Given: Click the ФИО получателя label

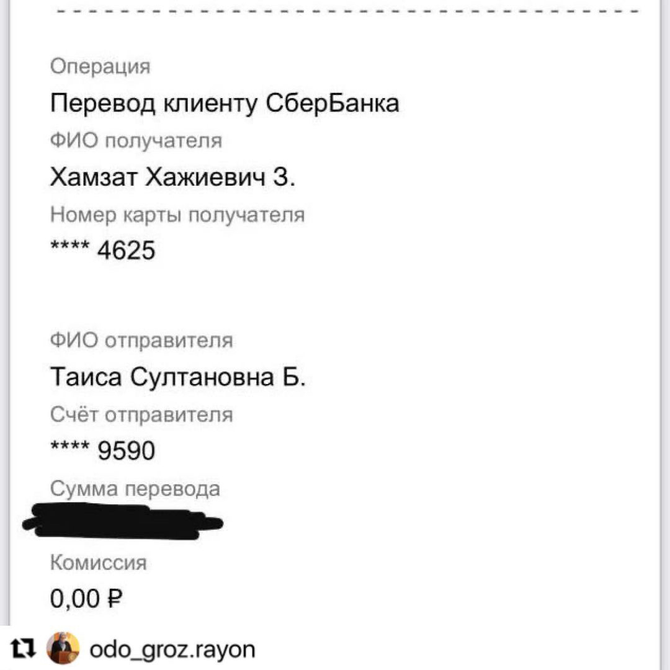Looking at the screenshot, I should 135,141.
